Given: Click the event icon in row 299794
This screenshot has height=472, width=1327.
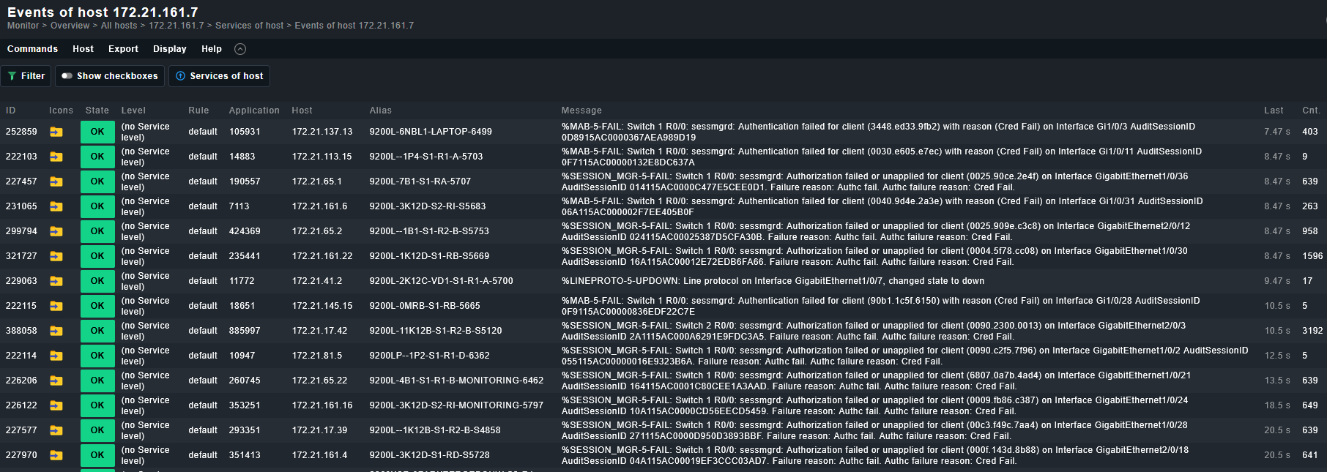Looking at the screenshot, I should point(56,232).
